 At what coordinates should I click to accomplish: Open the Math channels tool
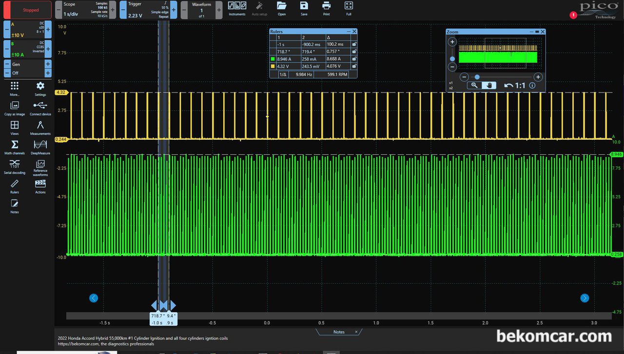[15, 145]
